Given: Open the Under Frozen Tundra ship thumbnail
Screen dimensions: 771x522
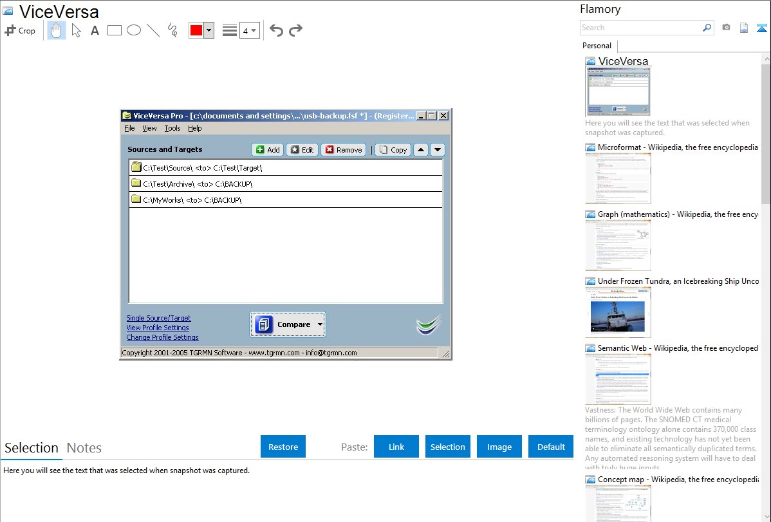Looking at the screenshot, I should coord(618,312).
